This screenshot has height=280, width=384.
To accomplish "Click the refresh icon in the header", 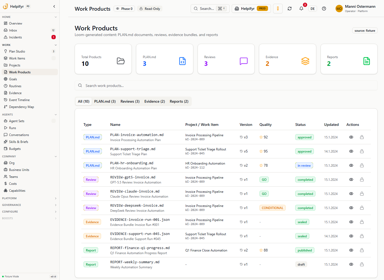I will (290, 9).
